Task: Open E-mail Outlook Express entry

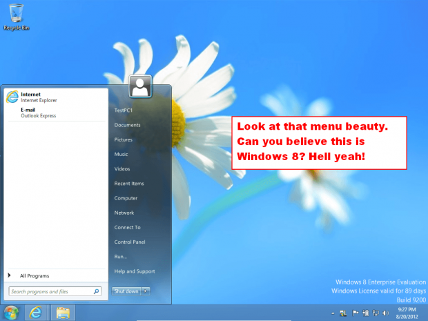Action: (x=55, y=113)
